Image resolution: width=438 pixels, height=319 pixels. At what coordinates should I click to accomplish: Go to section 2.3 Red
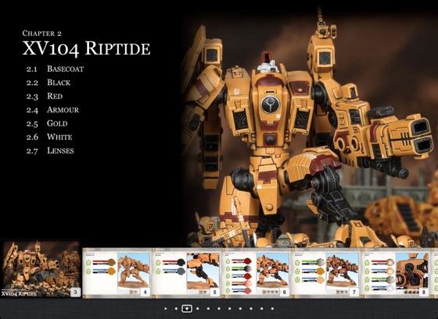coord(45,96)
